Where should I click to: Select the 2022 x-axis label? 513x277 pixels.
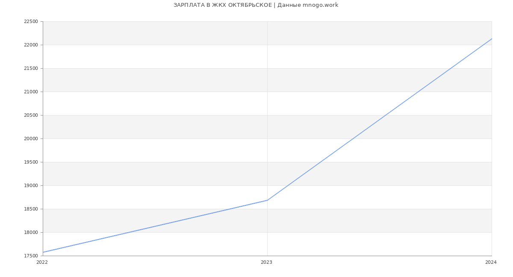42,263
